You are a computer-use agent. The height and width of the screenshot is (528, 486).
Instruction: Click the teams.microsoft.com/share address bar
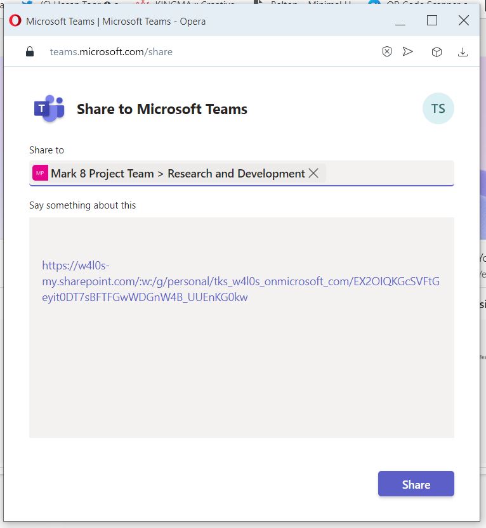(111, 52)
